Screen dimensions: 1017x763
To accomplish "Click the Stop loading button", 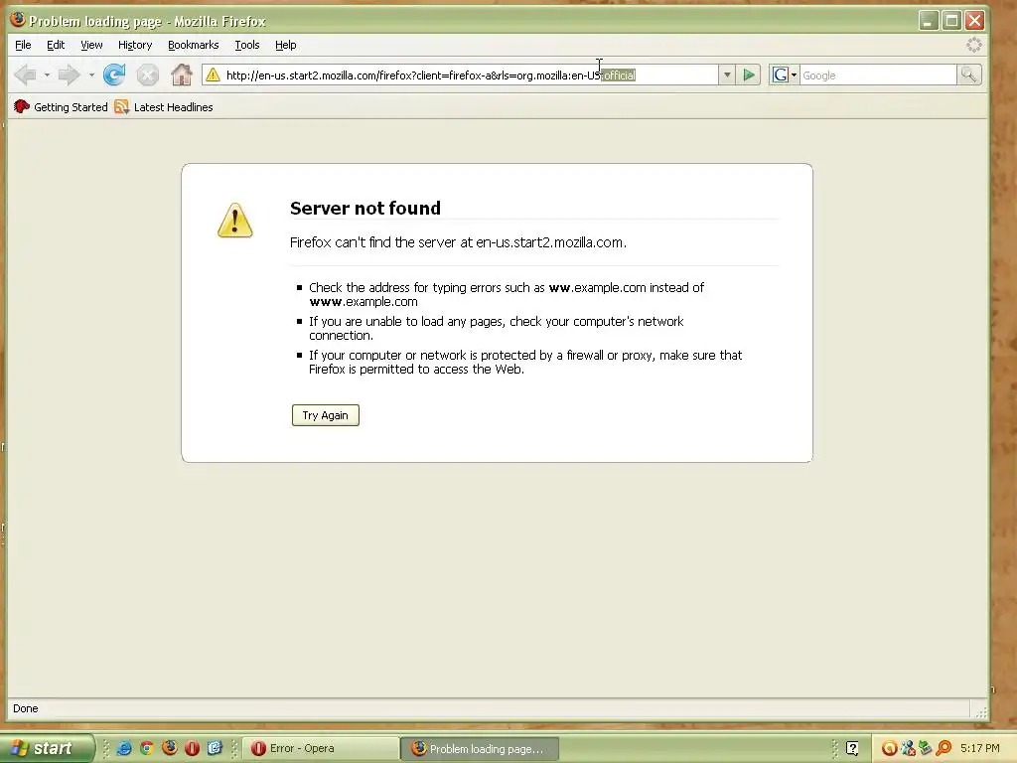I will pyautogui.click(x=148, y=76).
